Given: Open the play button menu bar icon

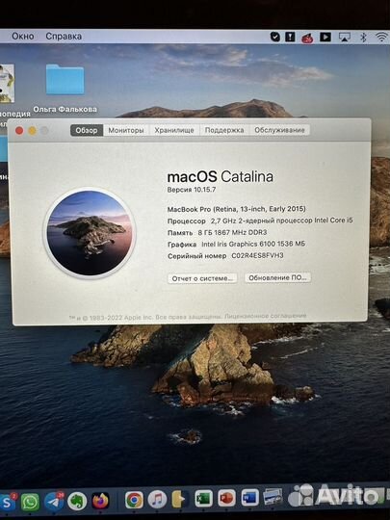Looking at the screenshot, I should coord(325,37).
